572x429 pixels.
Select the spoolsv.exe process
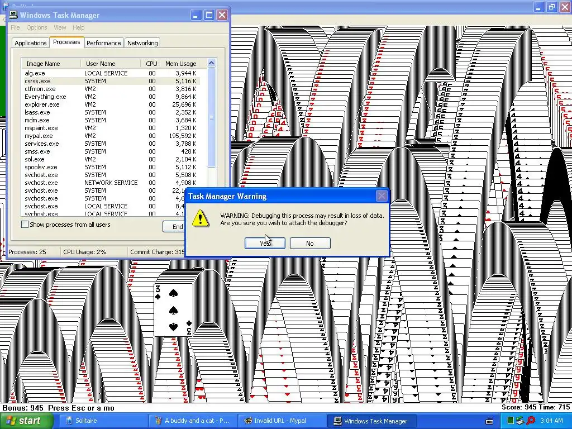click(x=111, y=167)
